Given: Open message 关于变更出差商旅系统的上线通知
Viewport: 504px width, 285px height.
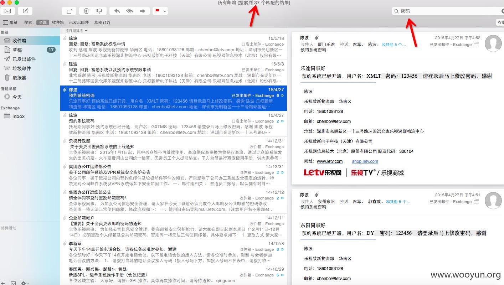Looking at the screenshot, I should click(174, 150).
